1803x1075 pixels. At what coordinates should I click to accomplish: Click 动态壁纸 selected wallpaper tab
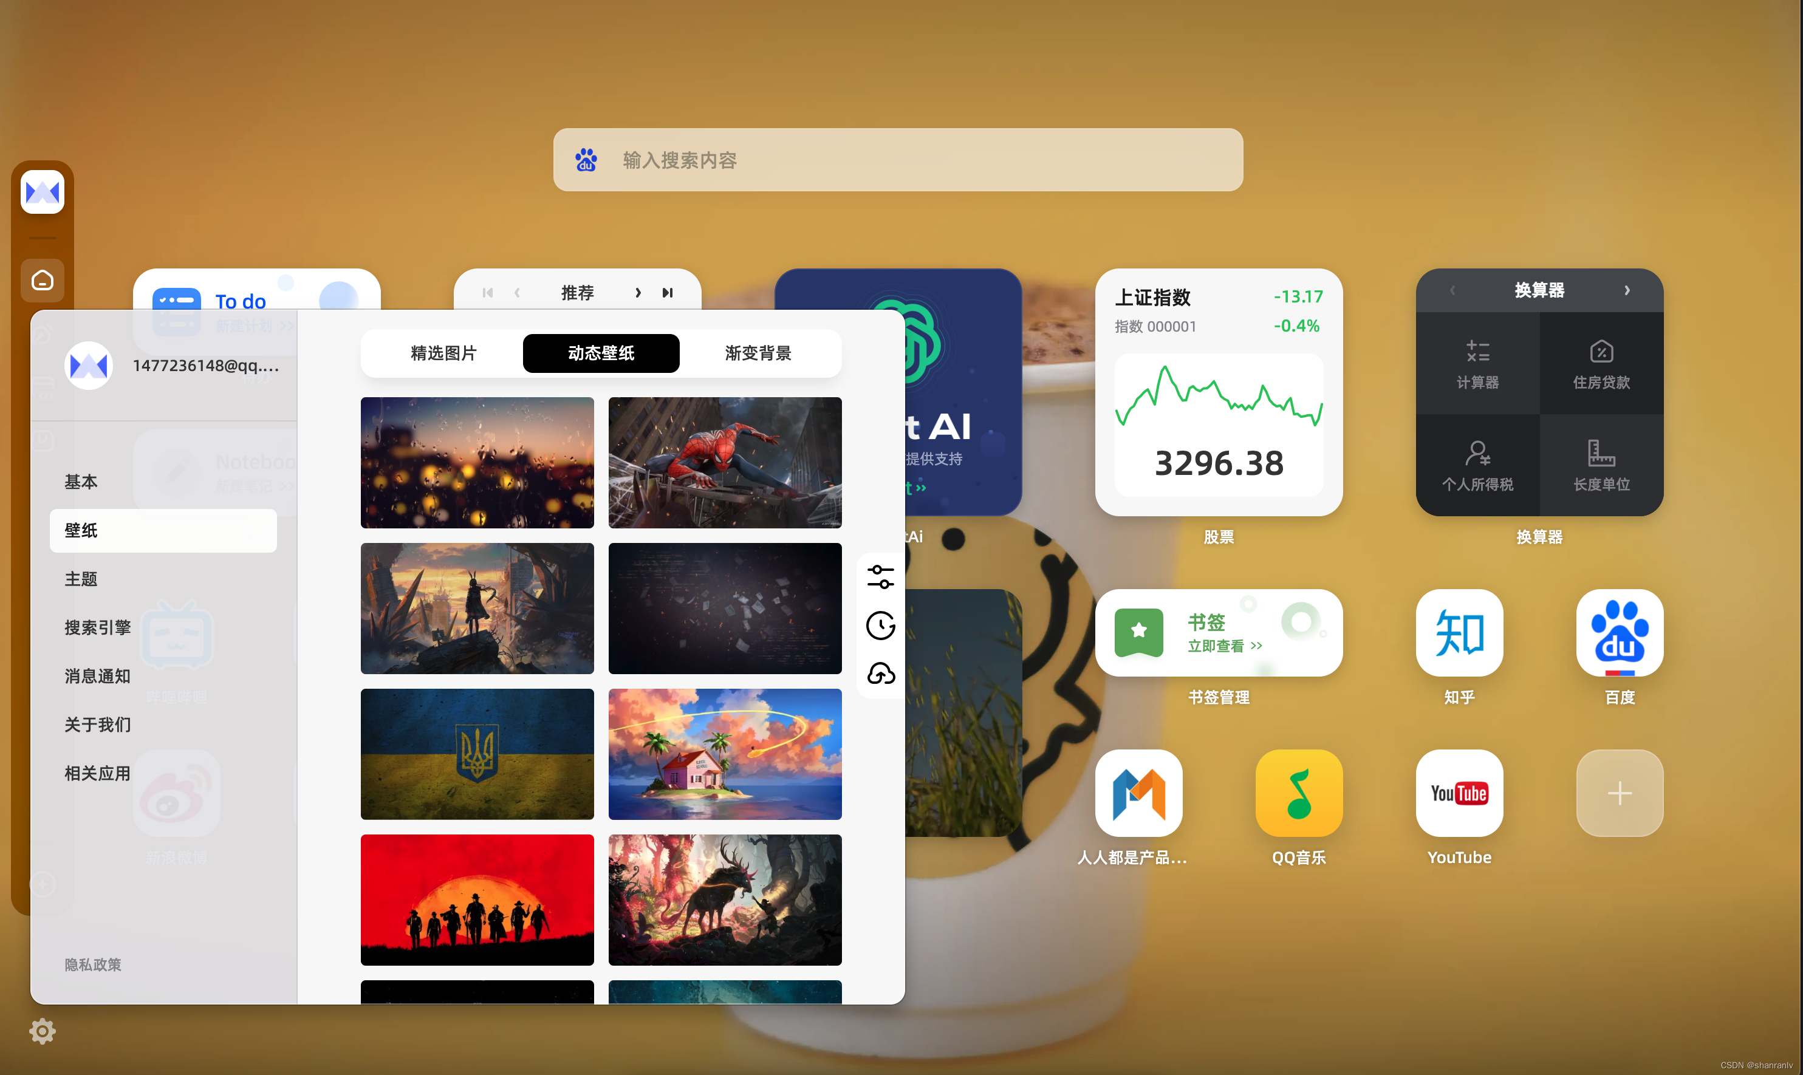[x=603, y=355]
